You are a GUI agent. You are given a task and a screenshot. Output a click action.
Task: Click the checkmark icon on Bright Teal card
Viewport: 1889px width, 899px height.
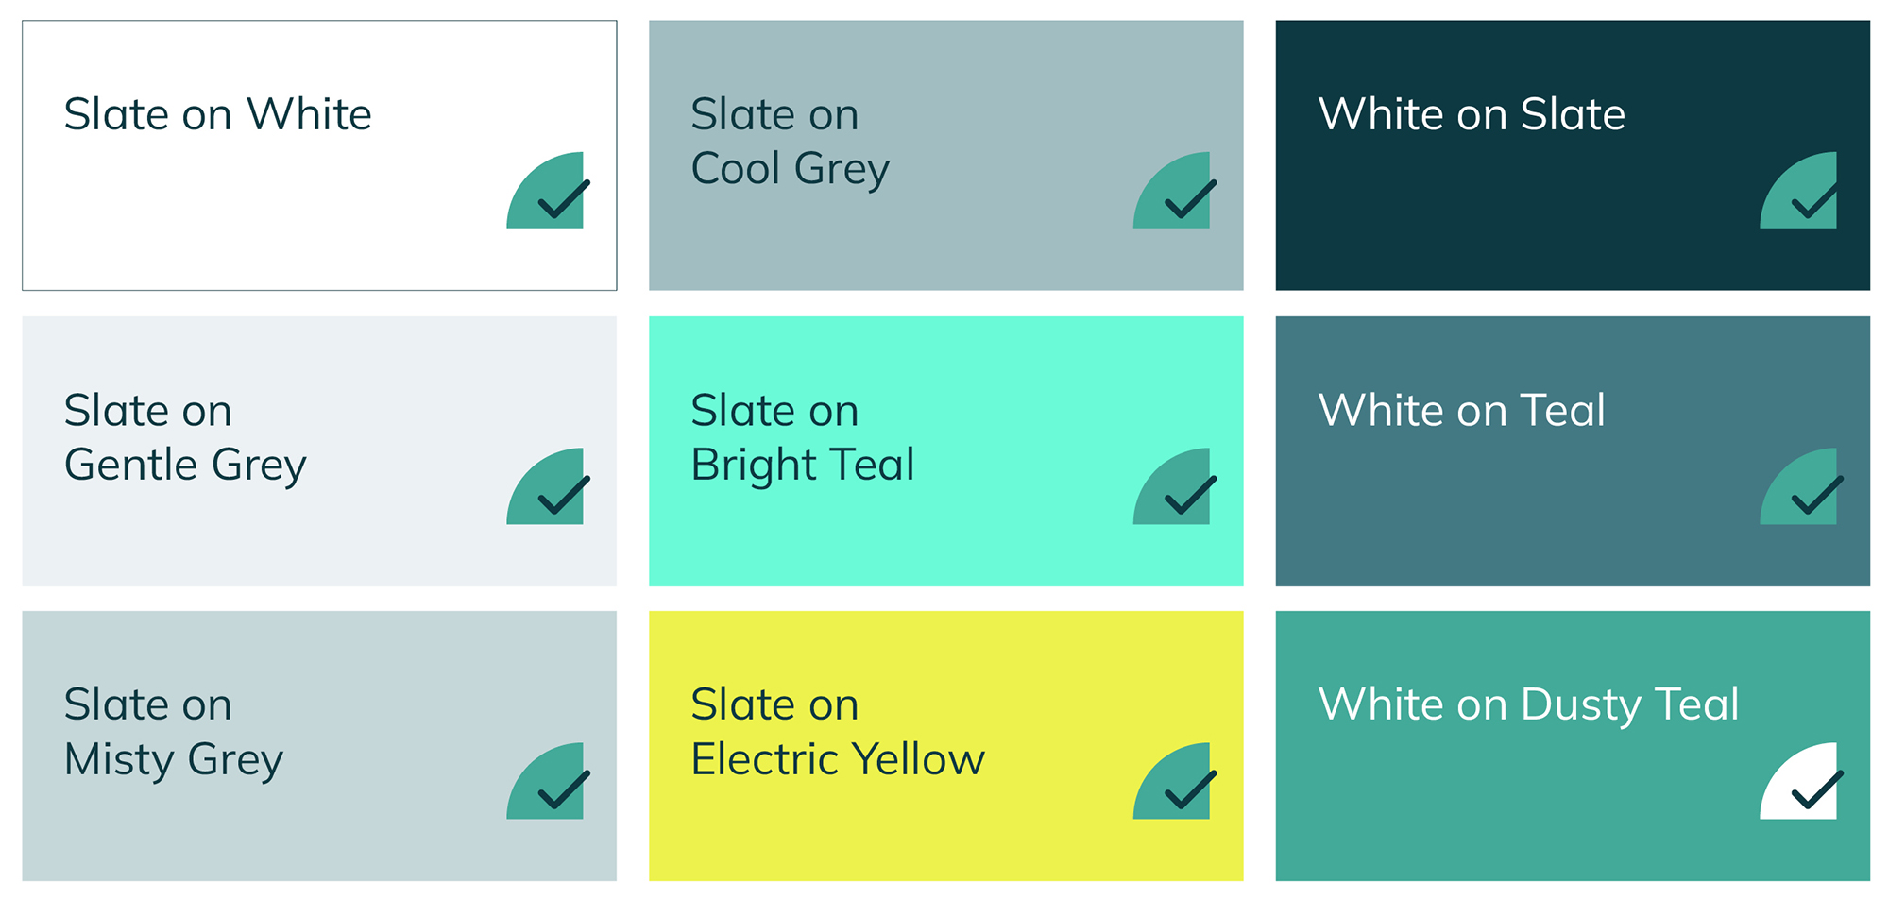click(x=1189, y=496)
